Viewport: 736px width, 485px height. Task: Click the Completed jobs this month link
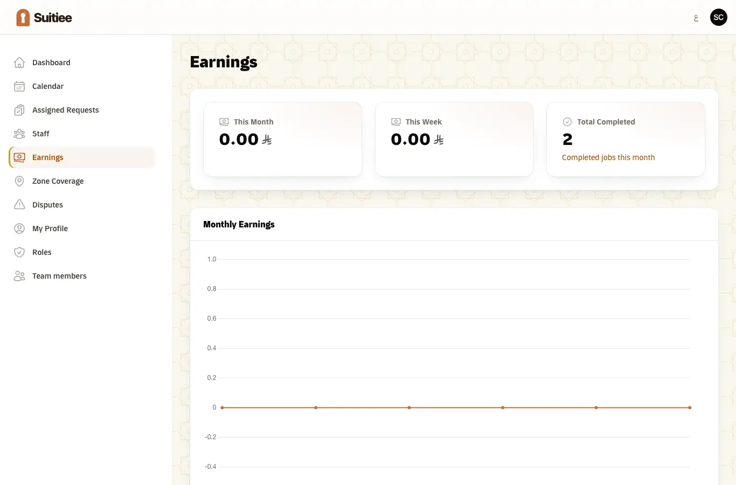pos(608,157)
